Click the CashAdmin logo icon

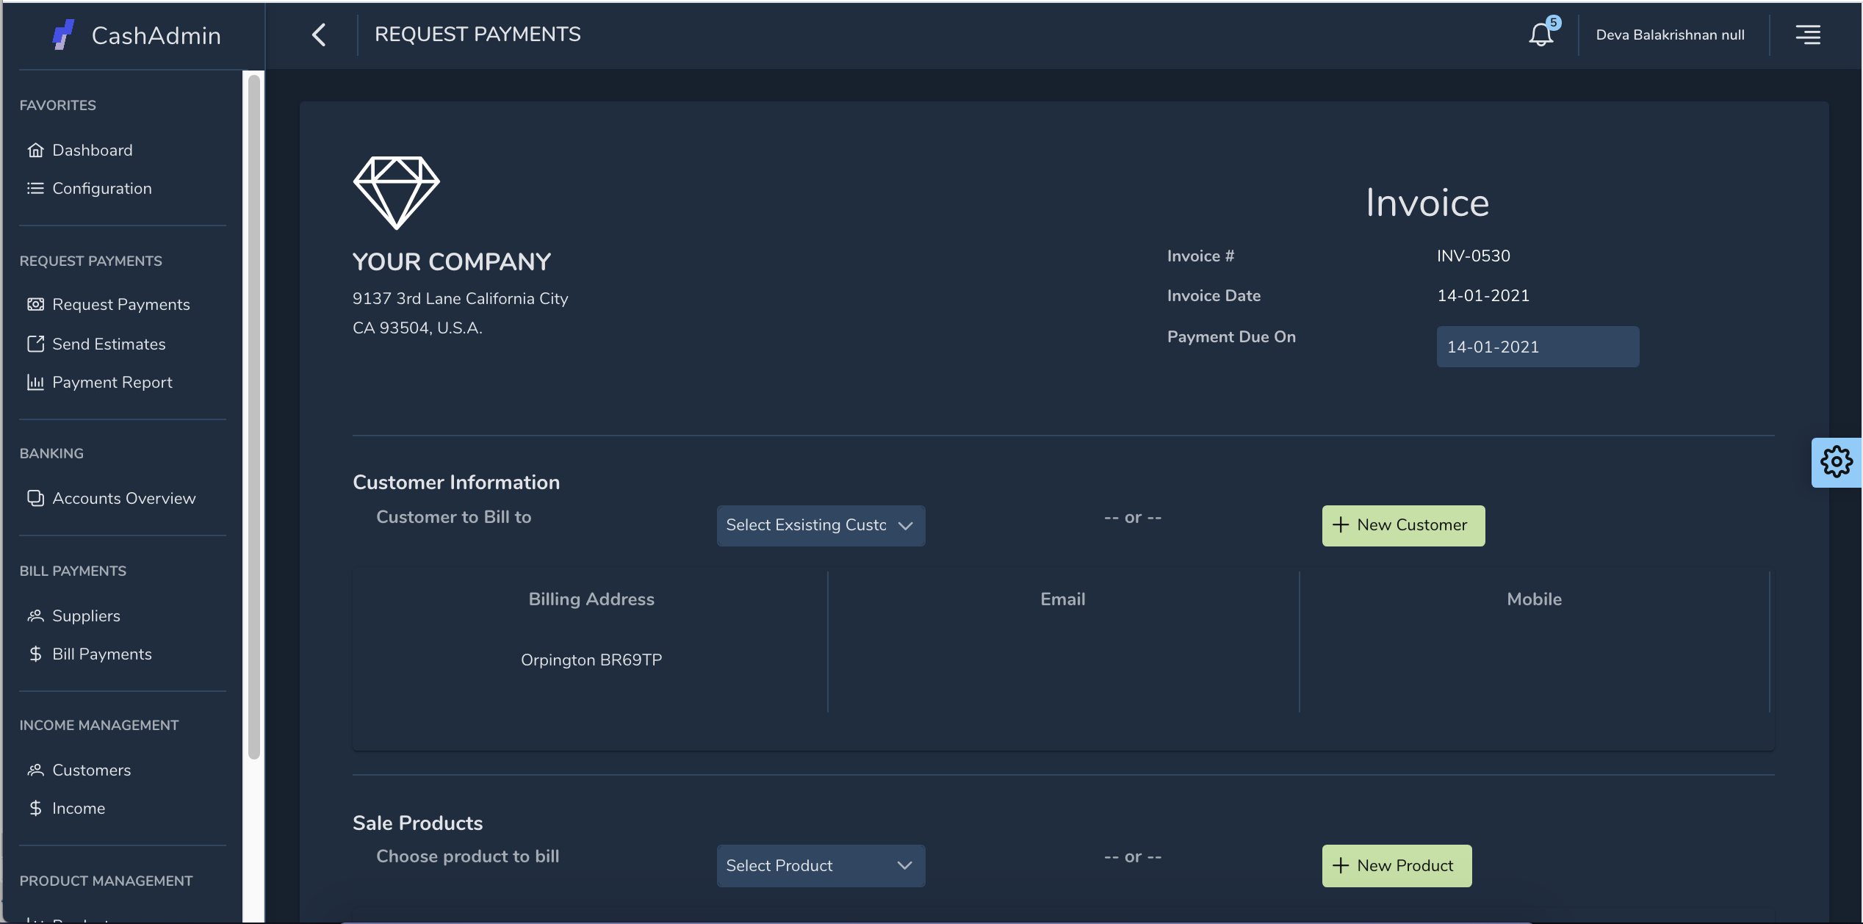[63, 35]
